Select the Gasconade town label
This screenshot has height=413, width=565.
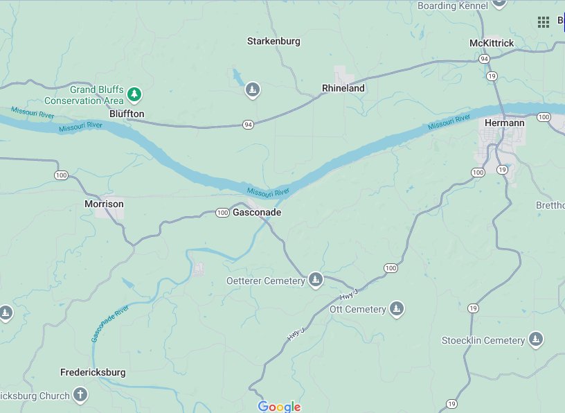(x=257, y=213)
